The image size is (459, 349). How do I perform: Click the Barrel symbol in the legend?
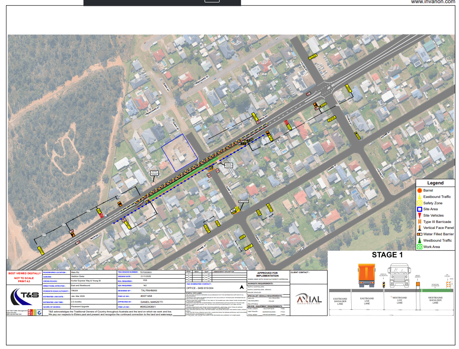(x=419, y=191)
